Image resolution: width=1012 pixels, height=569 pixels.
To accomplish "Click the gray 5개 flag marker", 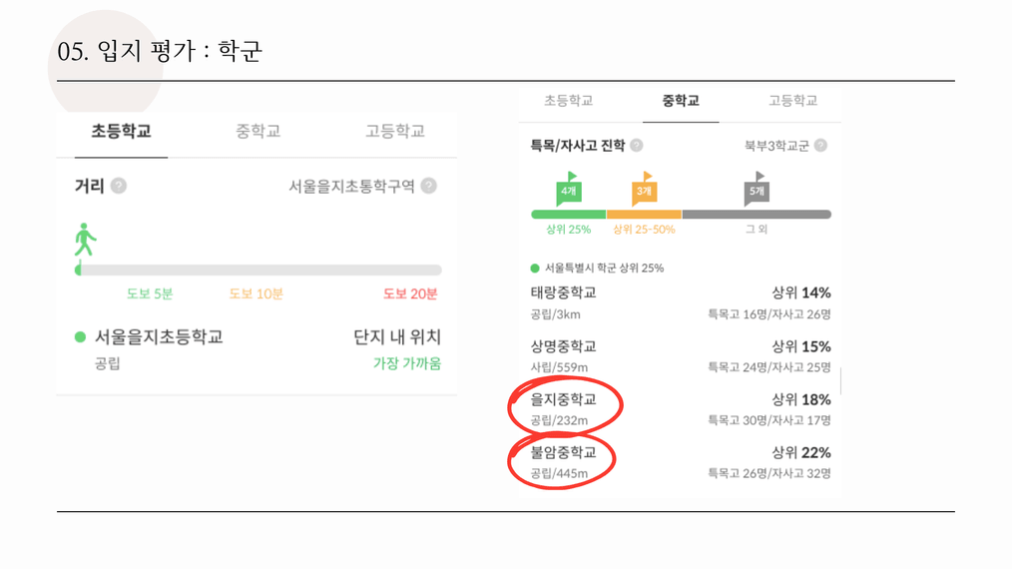I will pyautogui.click(x=757, y=190).
